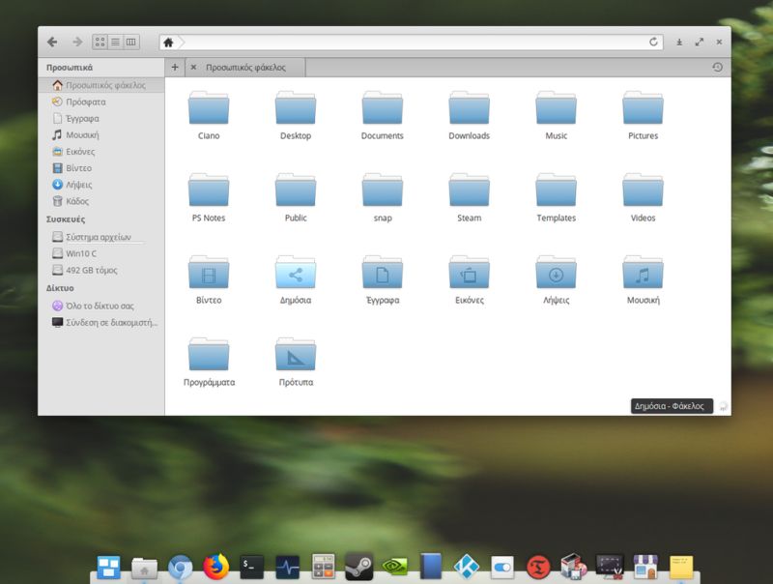Start Kodi from the dock
773x584 pixels.
point(465,567)
